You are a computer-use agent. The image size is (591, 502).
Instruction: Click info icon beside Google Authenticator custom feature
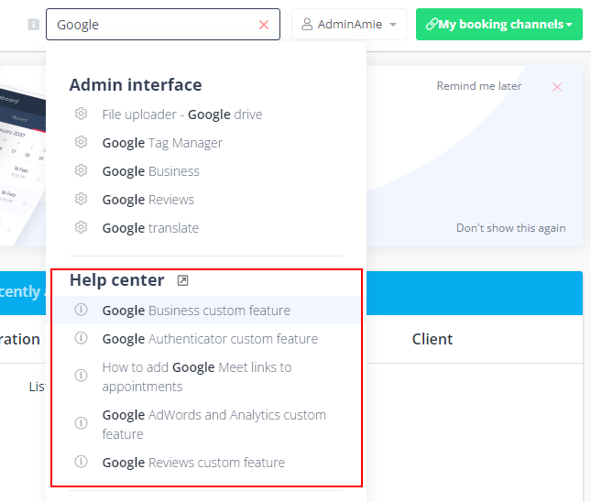(81, 338)
